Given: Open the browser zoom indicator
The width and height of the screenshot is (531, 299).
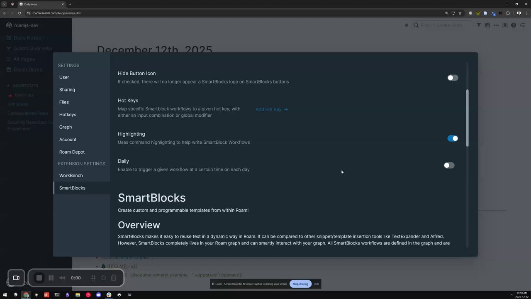Looking at the screenshot, I should [x=447, y=13].
